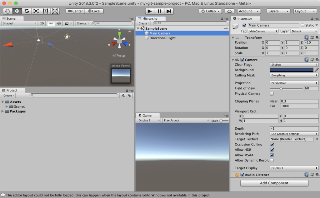Toggle 2D scene view mode
The image size is (320, 198).
42,23
